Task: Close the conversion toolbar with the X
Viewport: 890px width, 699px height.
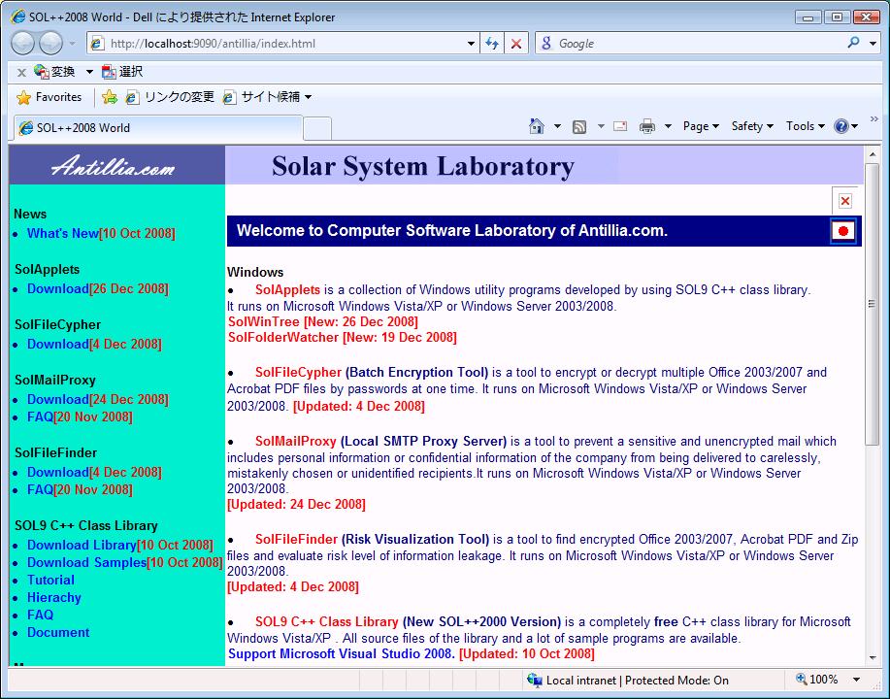Action: coord(21,72)
